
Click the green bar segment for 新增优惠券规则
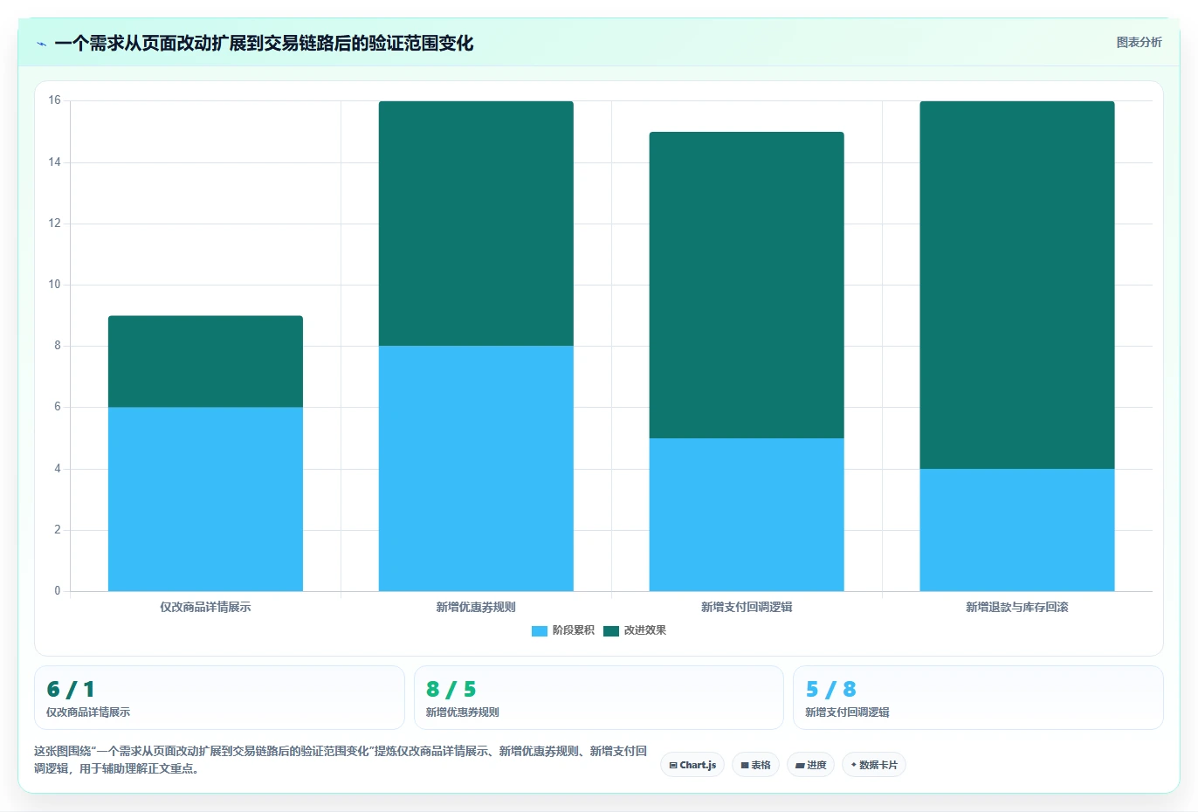coord(476,224)
